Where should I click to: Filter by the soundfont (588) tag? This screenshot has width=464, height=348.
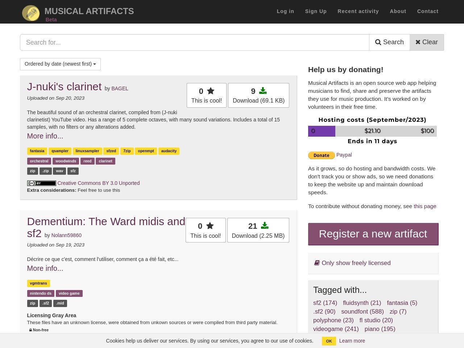click(362, 312)
